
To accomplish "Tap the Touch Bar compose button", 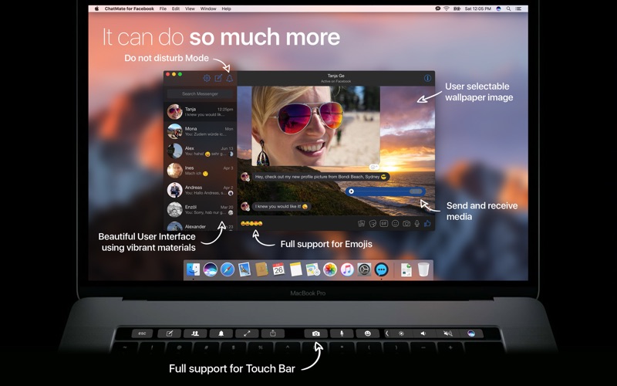I will point(169,334).
